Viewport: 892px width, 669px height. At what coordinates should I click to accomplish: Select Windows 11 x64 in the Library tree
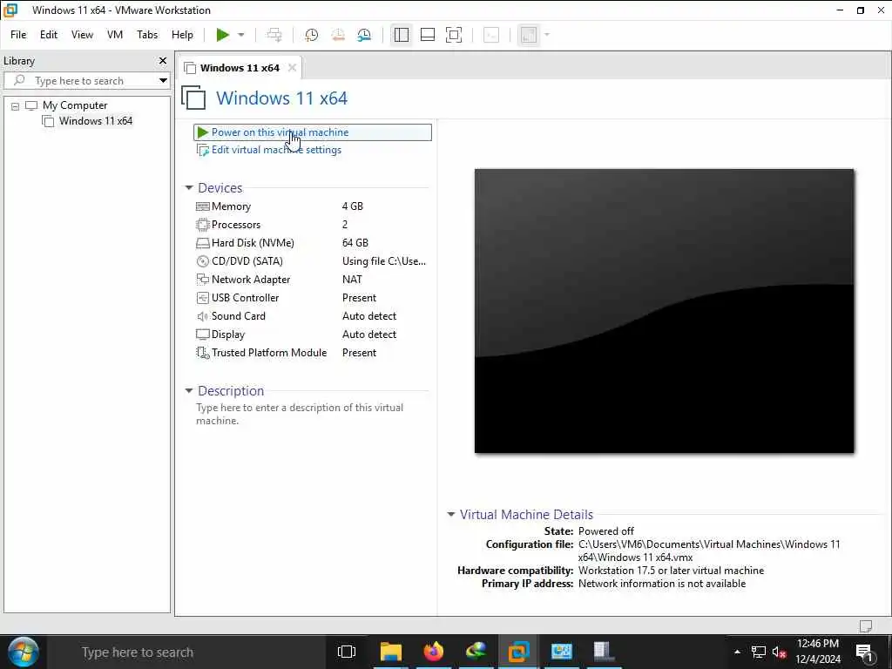[96, 120]
